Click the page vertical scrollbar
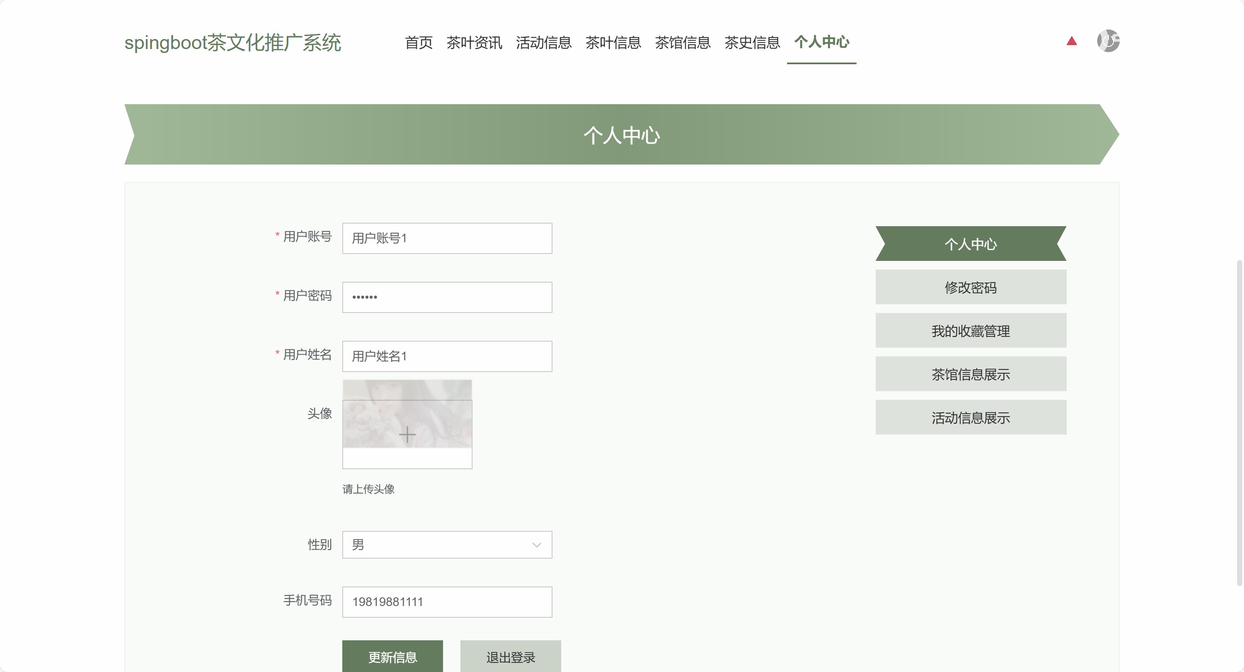1244x672 pixels. tap(1239, 422)
